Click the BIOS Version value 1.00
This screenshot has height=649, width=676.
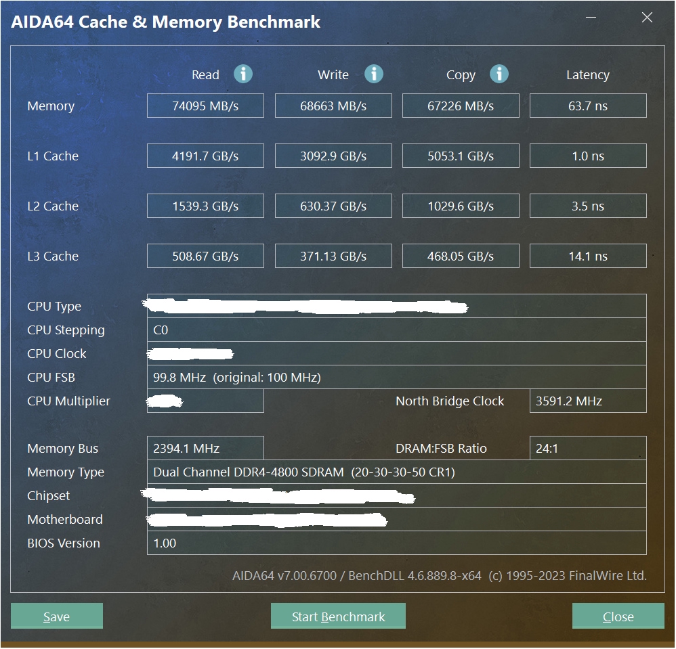tap(397, 543)
